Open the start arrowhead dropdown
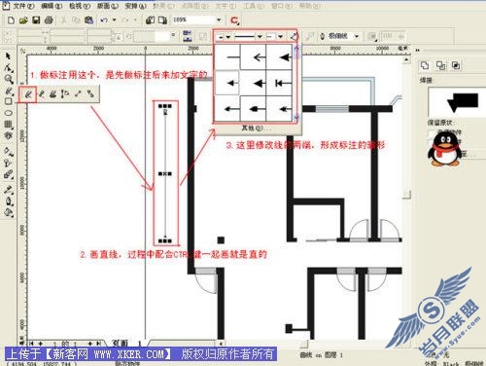Image resolution: width=486 pixels, height=366 pixels. tap(228, 37)
